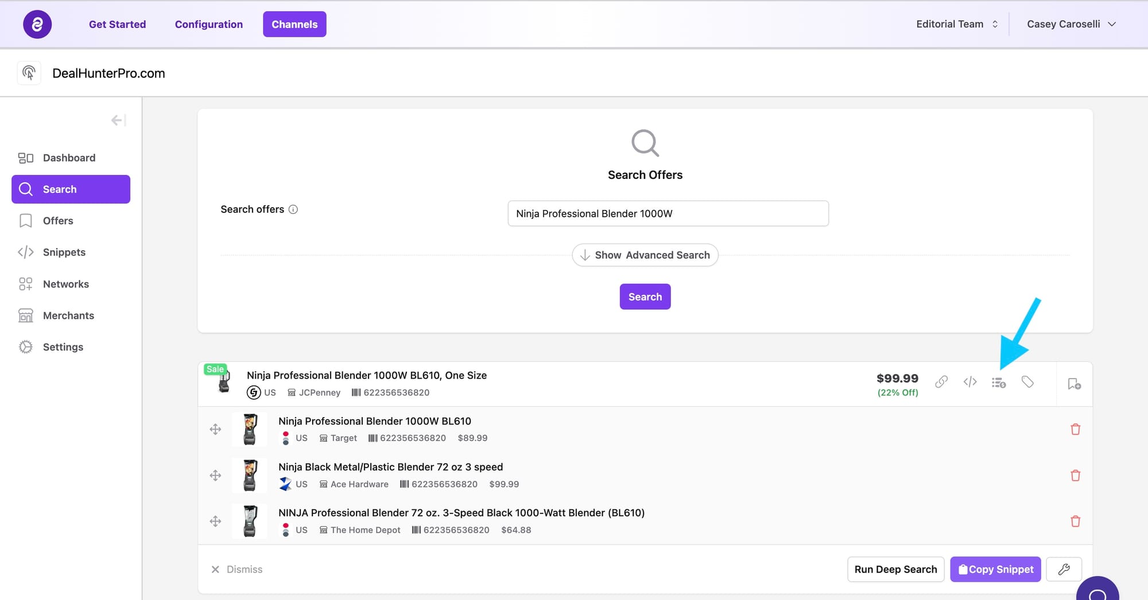The height and width of the screenshot is (600, 1148).
Task: Go to the Get Started tab
Action: click(117, 24)
